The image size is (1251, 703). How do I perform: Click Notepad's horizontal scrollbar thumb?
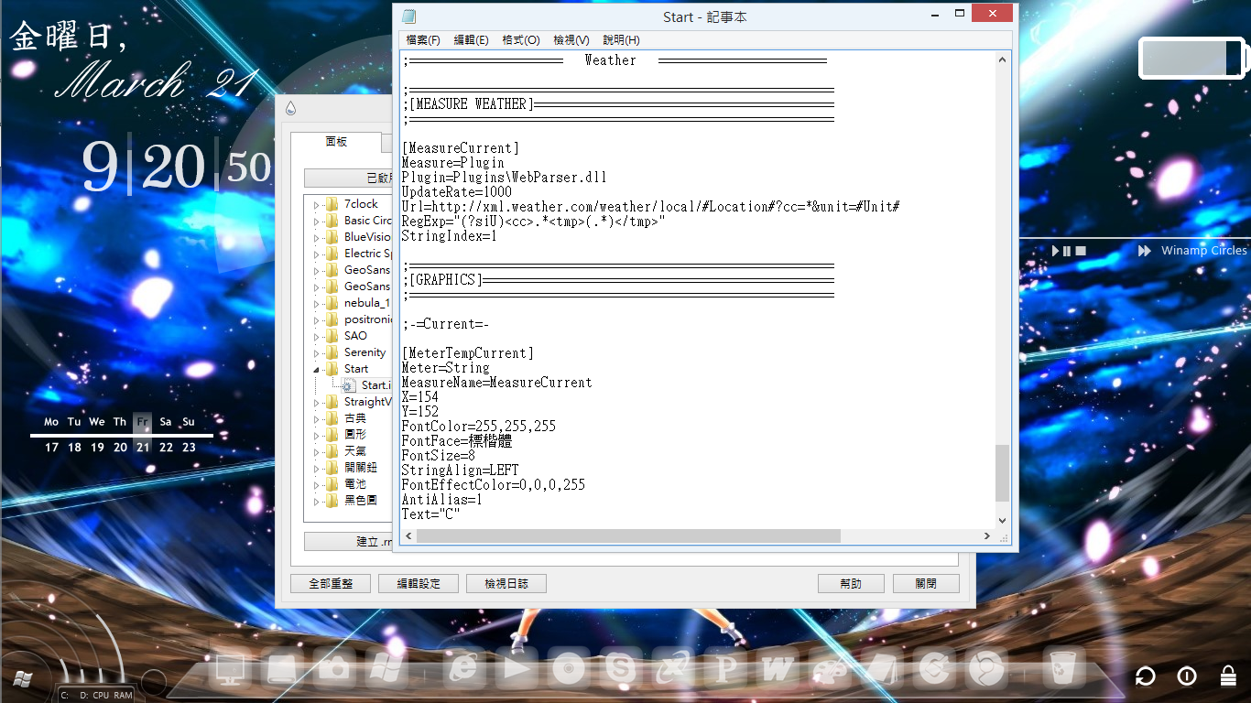coord(627,536)
